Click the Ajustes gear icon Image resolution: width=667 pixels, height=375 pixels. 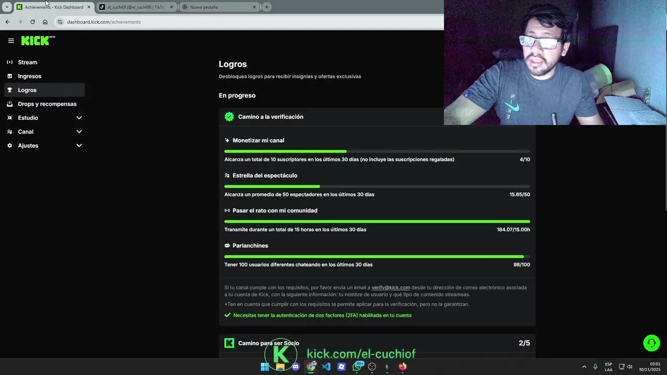coord(9,145)
